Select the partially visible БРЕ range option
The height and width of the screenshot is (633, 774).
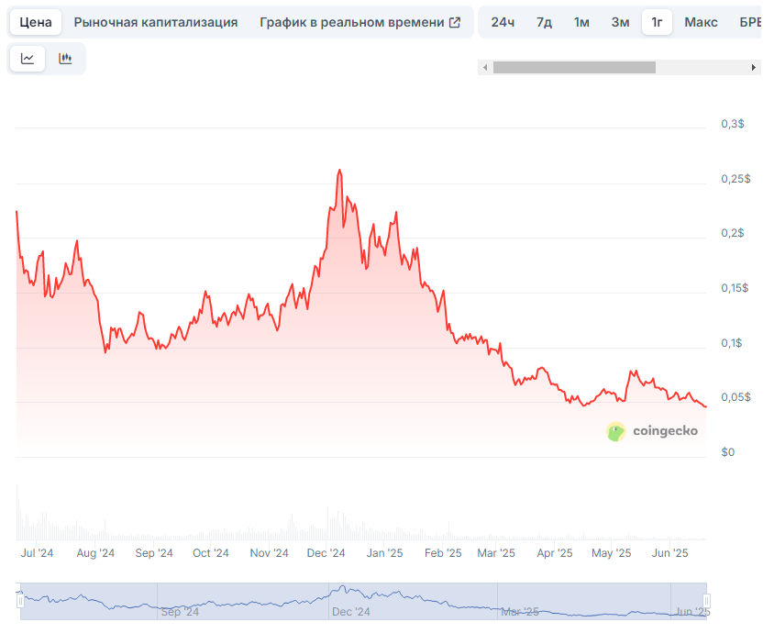750,22
